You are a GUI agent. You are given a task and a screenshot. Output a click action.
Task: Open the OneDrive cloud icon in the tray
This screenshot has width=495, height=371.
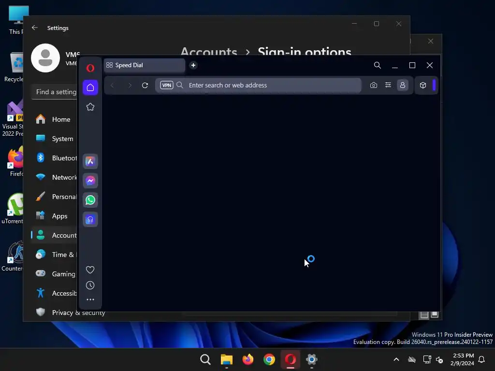click(x=412, y=359)
